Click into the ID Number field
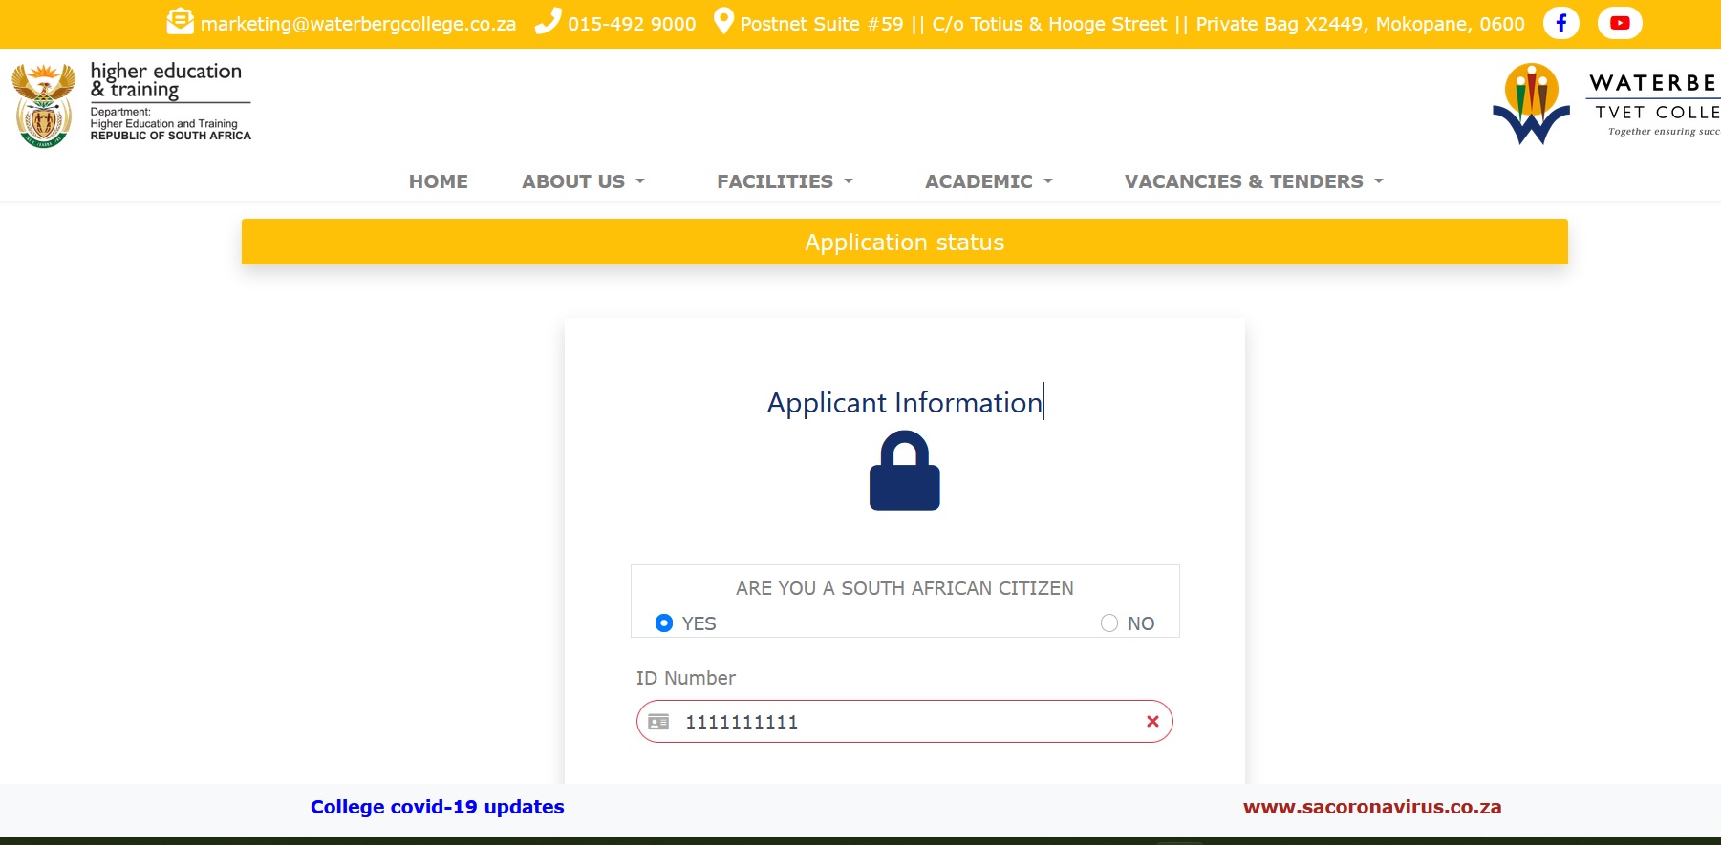1721x845 pixels. point(908,722)
